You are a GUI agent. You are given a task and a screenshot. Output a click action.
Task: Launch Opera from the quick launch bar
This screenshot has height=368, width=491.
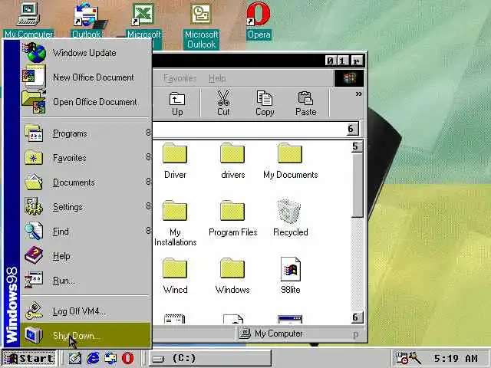128,358
